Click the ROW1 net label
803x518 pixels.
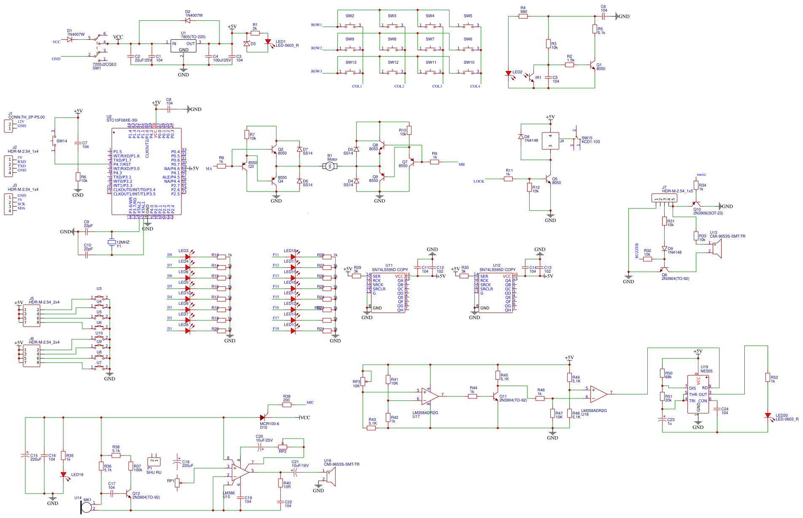[316, 25]
